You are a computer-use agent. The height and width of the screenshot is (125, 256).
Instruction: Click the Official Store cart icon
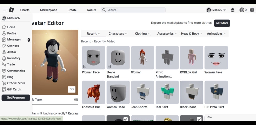pyautogui.click(x=4, y=83)
